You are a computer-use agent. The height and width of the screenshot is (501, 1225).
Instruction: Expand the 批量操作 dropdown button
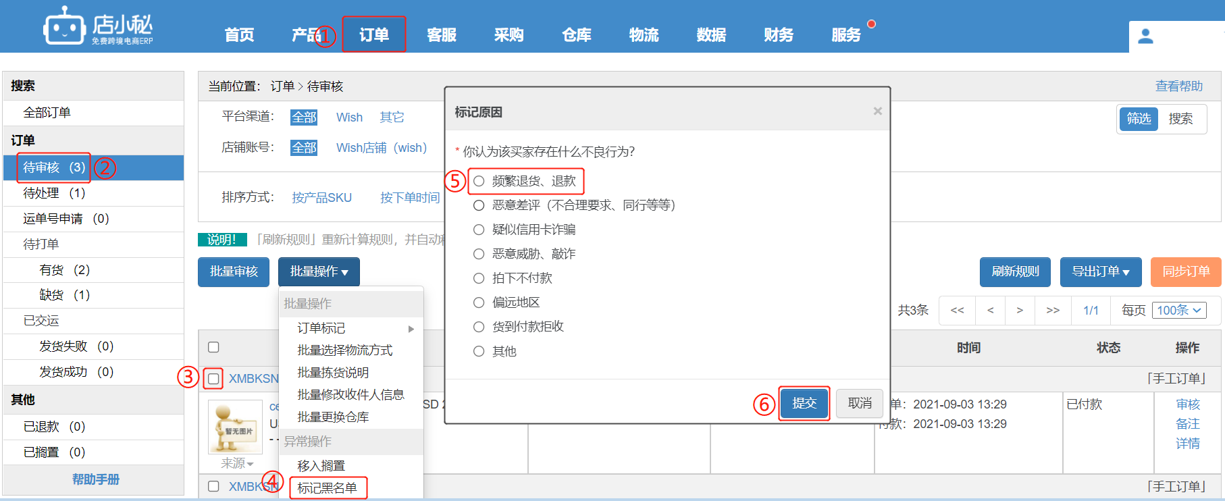(x=319, y=271)
